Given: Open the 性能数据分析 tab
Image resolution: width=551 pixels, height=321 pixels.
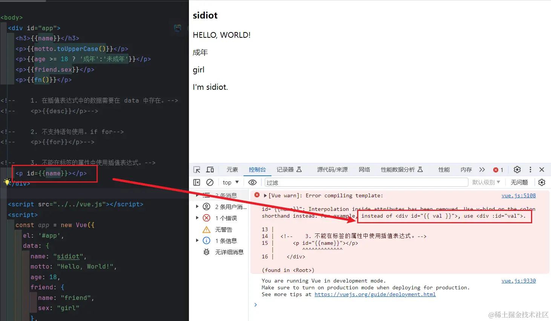Looking at the screenshot, I should point(402,170).
